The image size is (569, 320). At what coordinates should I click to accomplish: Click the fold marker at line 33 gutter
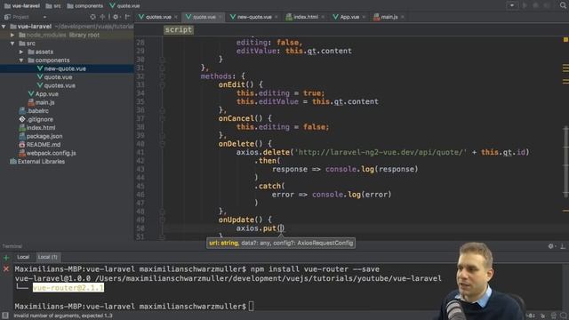pos(162,85)
